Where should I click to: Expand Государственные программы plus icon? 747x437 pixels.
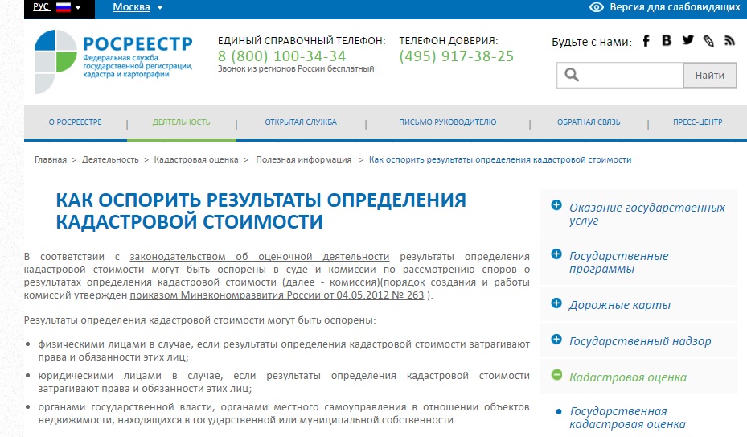[556, 254]
